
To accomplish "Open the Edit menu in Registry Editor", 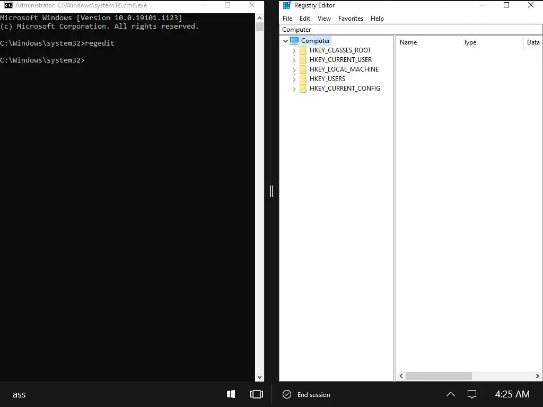I will pos(305,19).
